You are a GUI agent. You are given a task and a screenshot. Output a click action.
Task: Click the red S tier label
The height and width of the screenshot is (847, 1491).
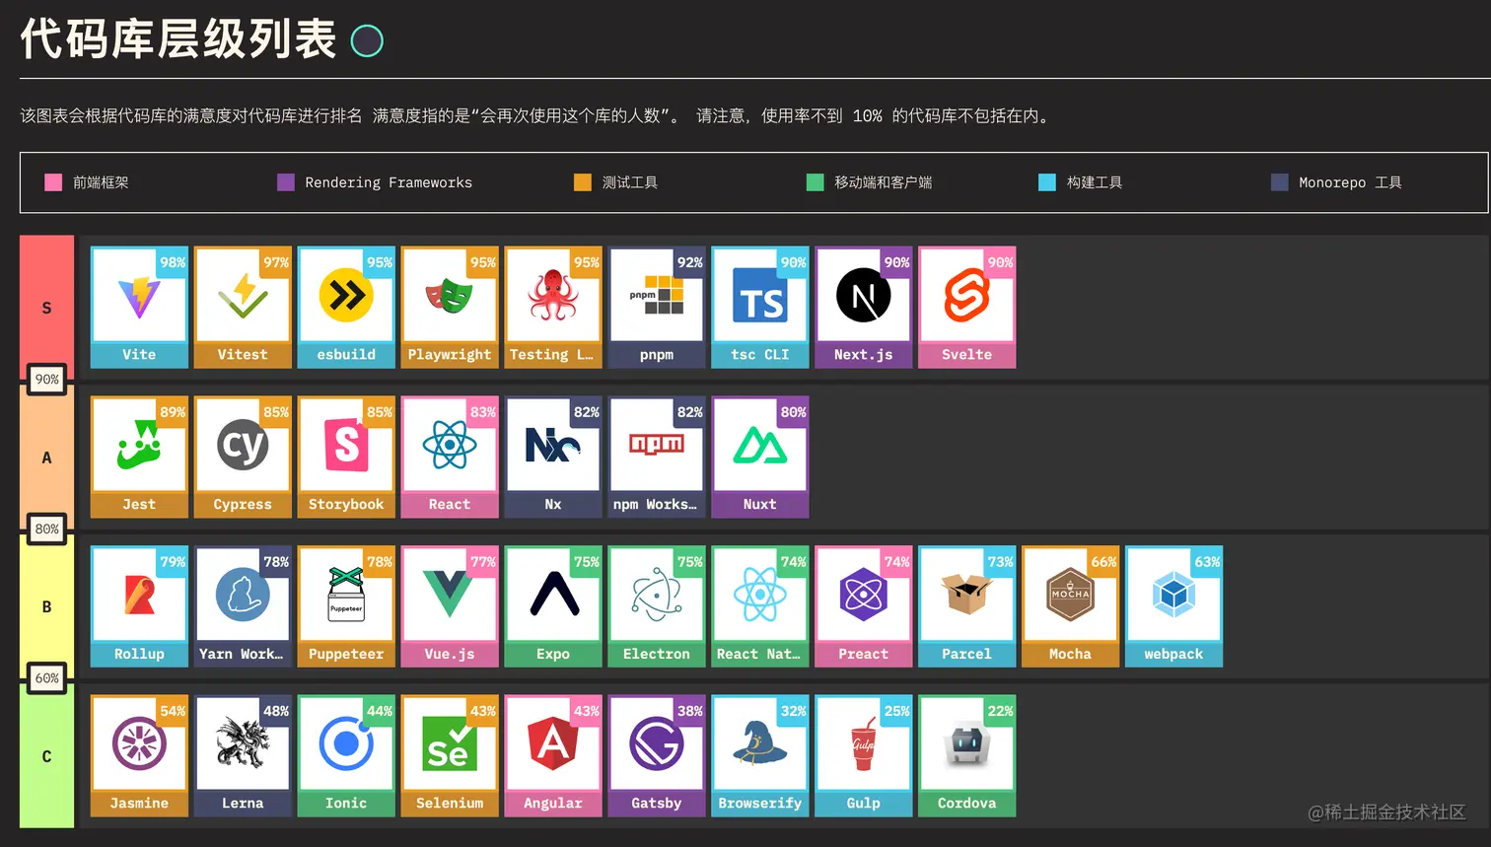click(46, 308)
